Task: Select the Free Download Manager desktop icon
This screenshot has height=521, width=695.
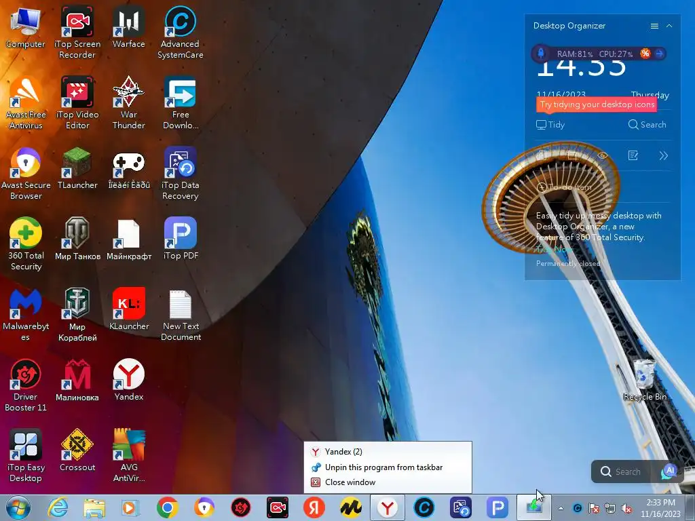Action: pyautogui.click(x=180, y=103)
